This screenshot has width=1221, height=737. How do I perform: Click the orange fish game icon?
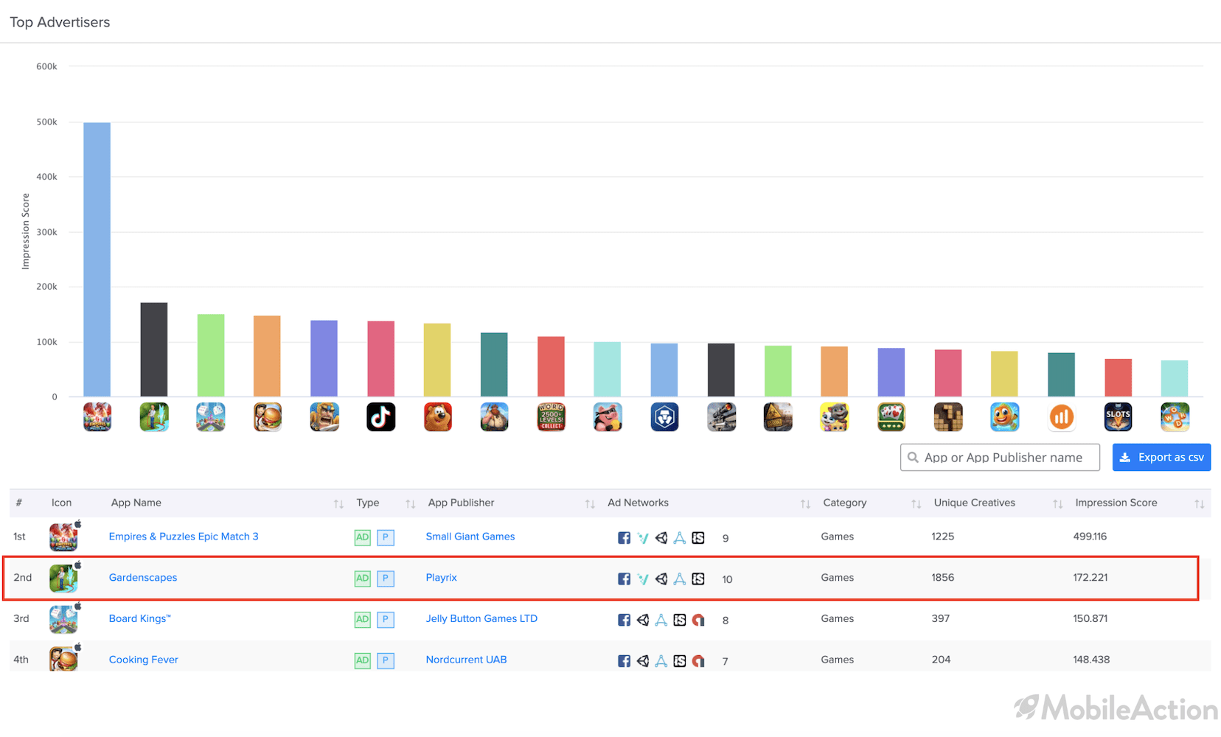(1005, 417)
